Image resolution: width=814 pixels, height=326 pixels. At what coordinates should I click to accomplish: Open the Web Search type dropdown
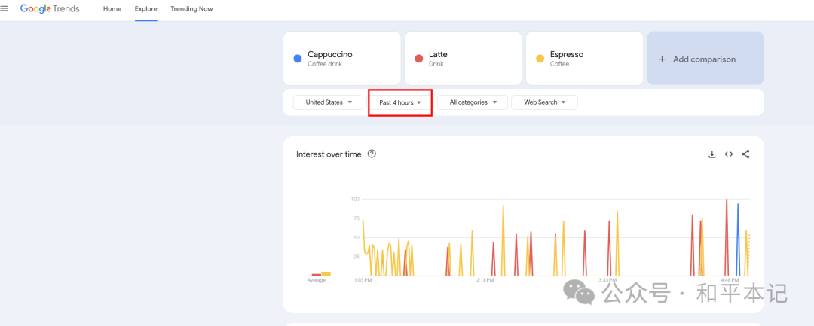[545, 102]
